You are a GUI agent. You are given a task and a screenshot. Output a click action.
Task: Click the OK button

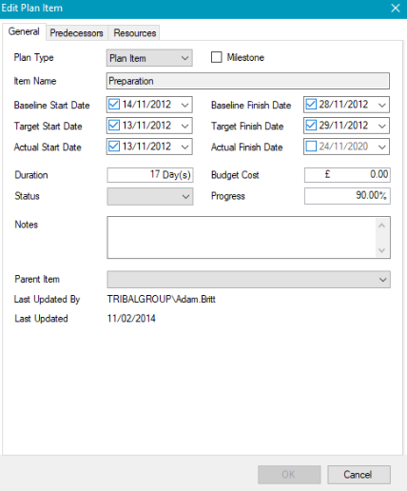(289, 475)
